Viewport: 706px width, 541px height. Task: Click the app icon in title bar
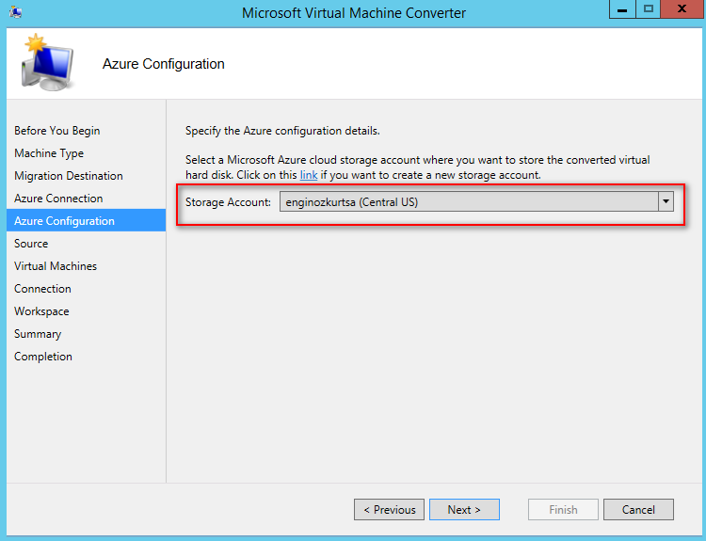click(16, 12)
